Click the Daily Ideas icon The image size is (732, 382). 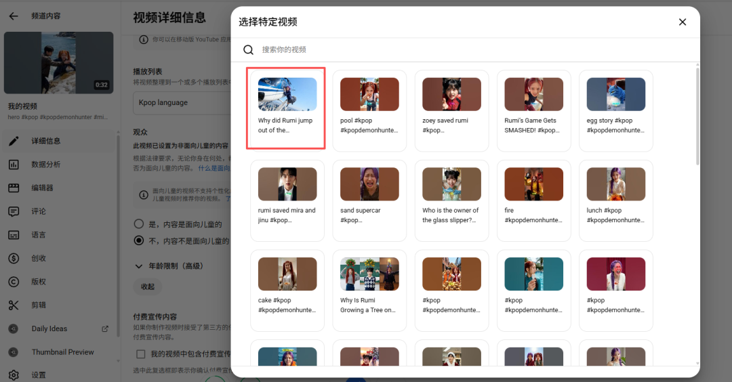[14, 328]
